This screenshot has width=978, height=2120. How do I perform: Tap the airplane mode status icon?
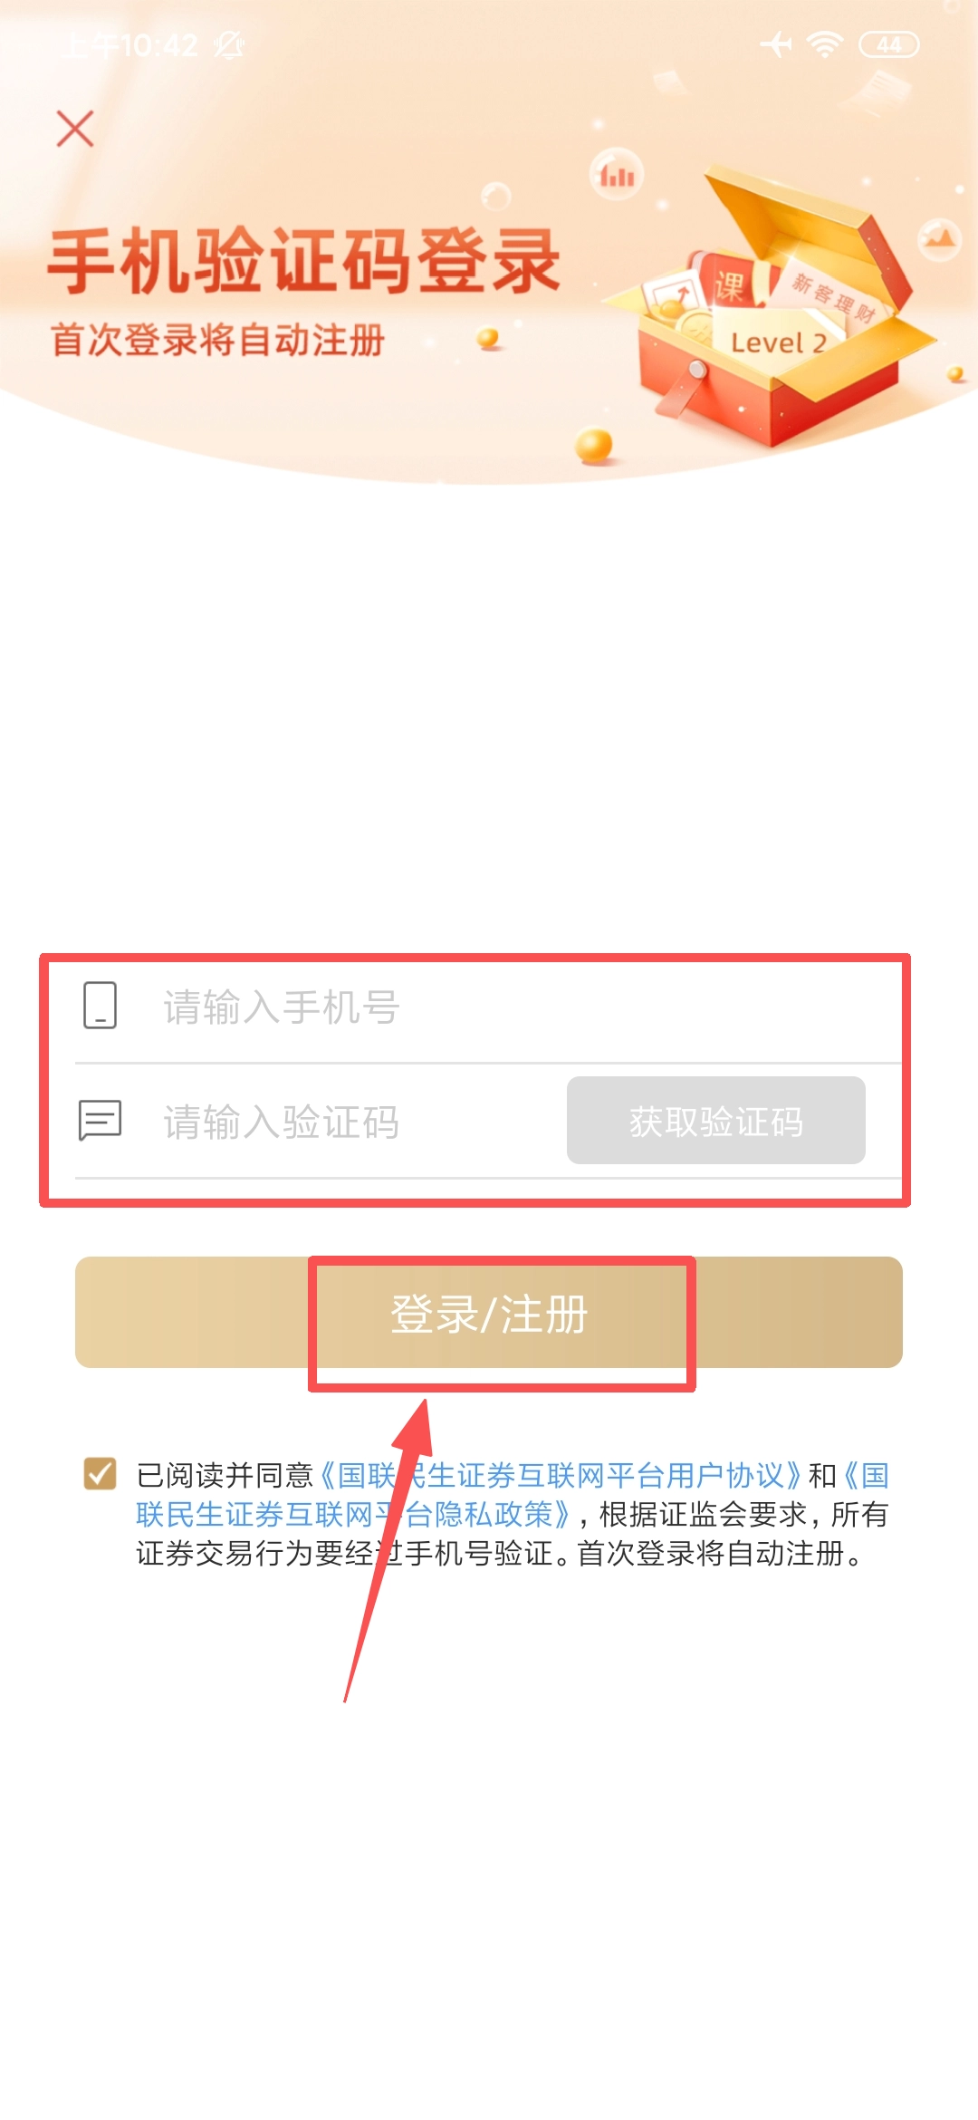coord(776,43)
